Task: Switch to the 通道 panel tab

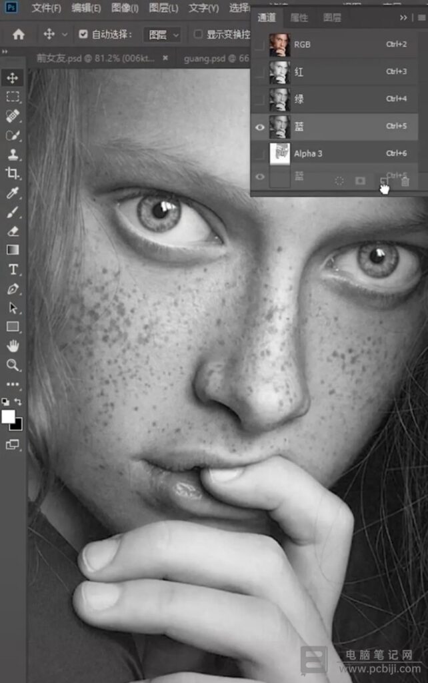Action: pyautogui.click(x=267, y=17)
